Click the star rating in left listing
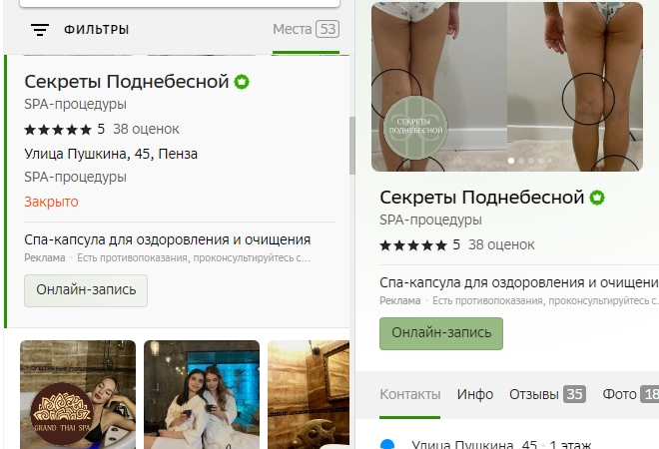 coord(58,129)
